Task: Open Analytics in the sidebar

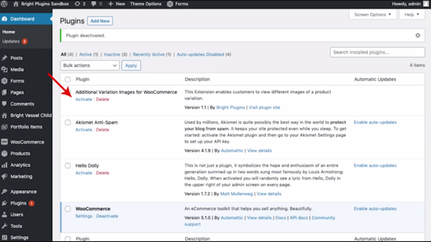Action: [20, 165]
